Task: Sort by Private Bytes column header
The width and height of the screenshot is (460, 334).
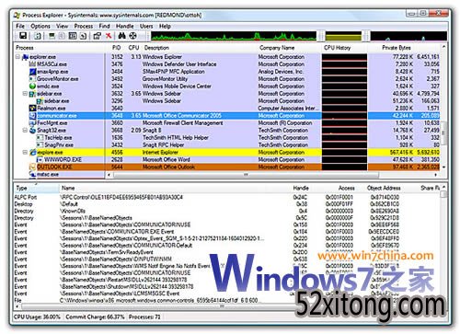Action: pyautogui.click(x=396, y=48)
